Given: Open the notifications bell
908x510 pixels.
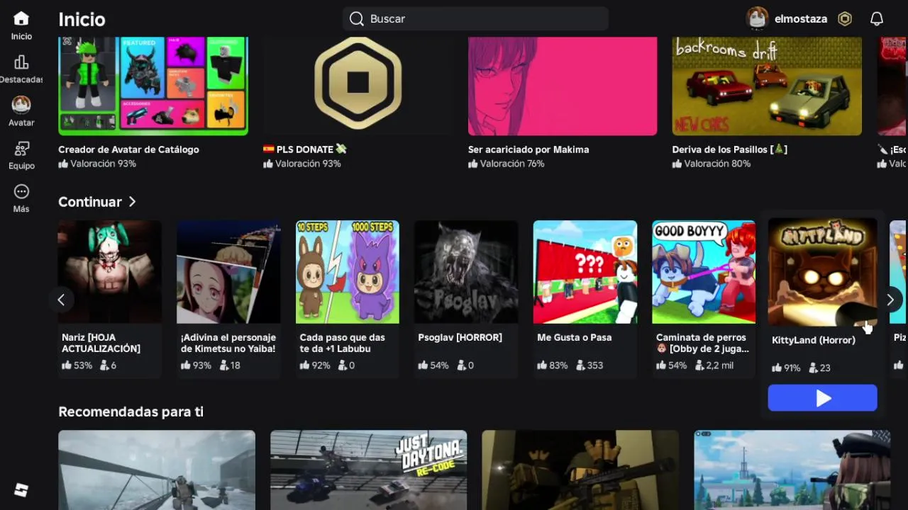Looking at the screenshot, I should [877, 19].
